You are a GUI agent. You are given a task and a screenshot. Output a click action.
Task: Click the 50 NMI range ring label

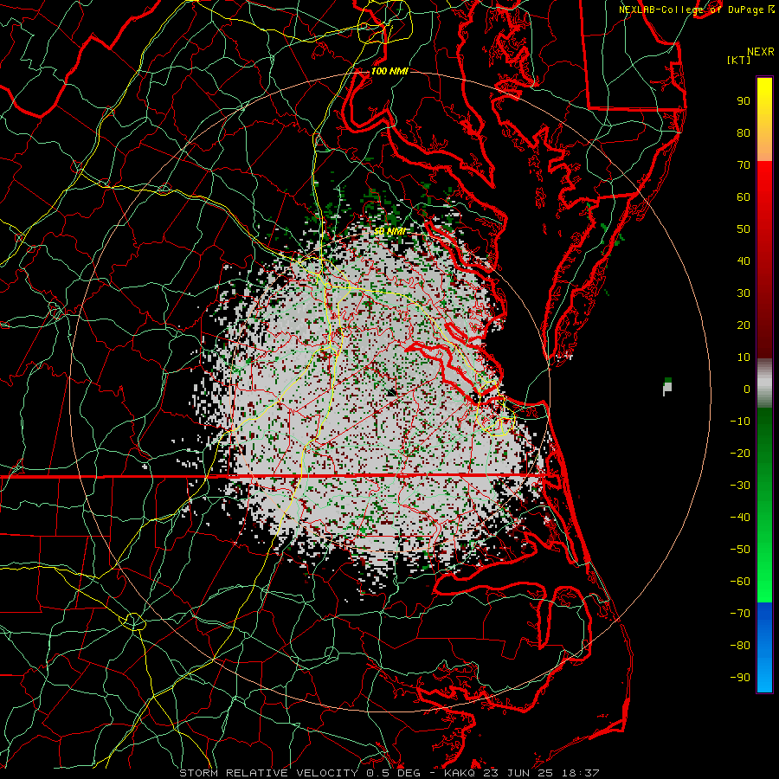(x=389, y=231)
